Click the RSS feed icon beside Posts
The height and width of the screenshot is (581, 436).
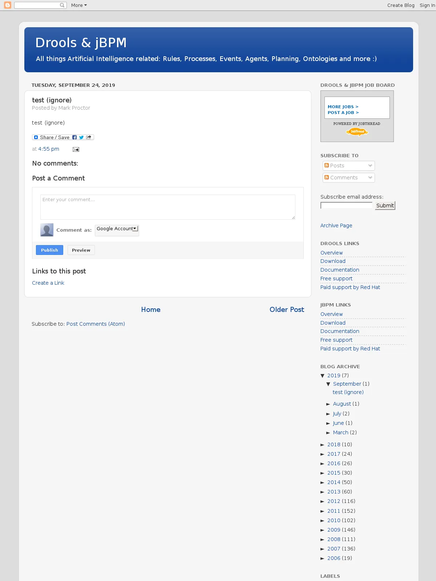[x=327, y=166]
